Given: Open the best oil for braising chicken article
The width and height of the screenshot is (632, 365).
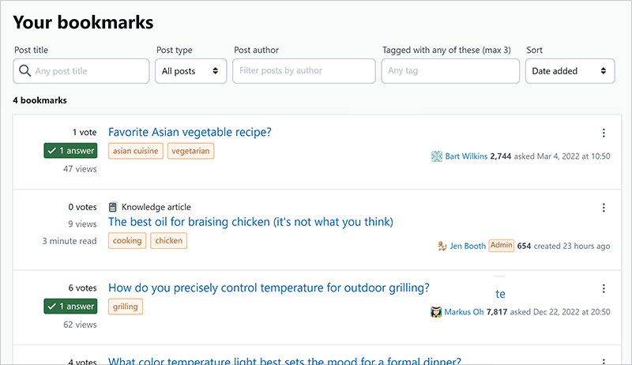Looking at the screenshot, I should 250,222.
